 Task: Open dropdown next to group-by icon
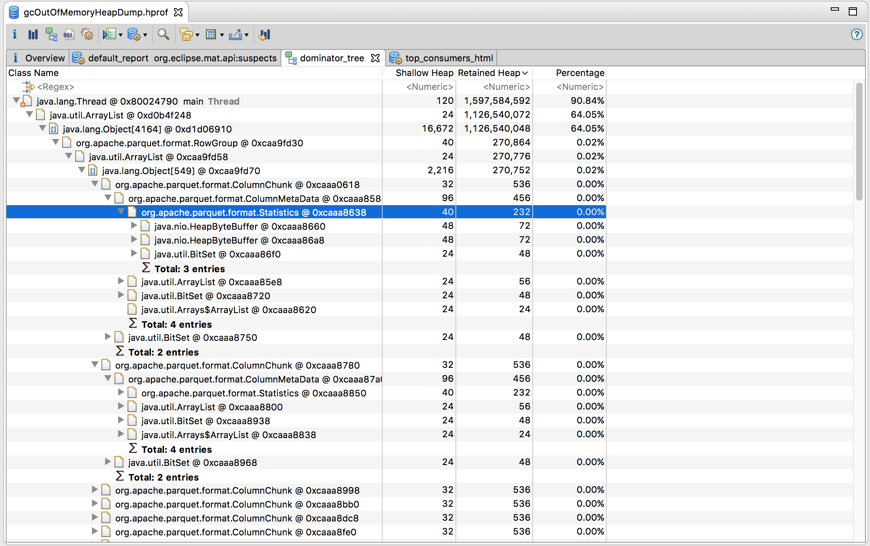[x=197, y=35]
